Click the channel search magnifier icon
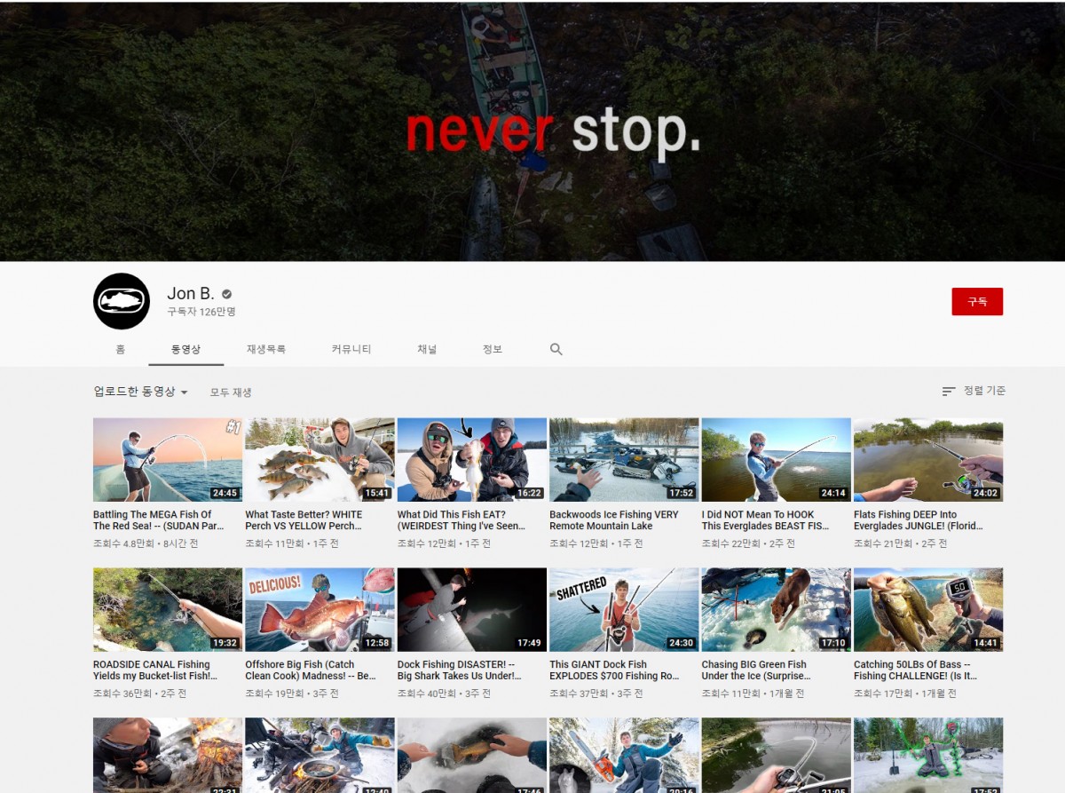The width and height of the screenshot is (1065, 793). pos(556,349)
